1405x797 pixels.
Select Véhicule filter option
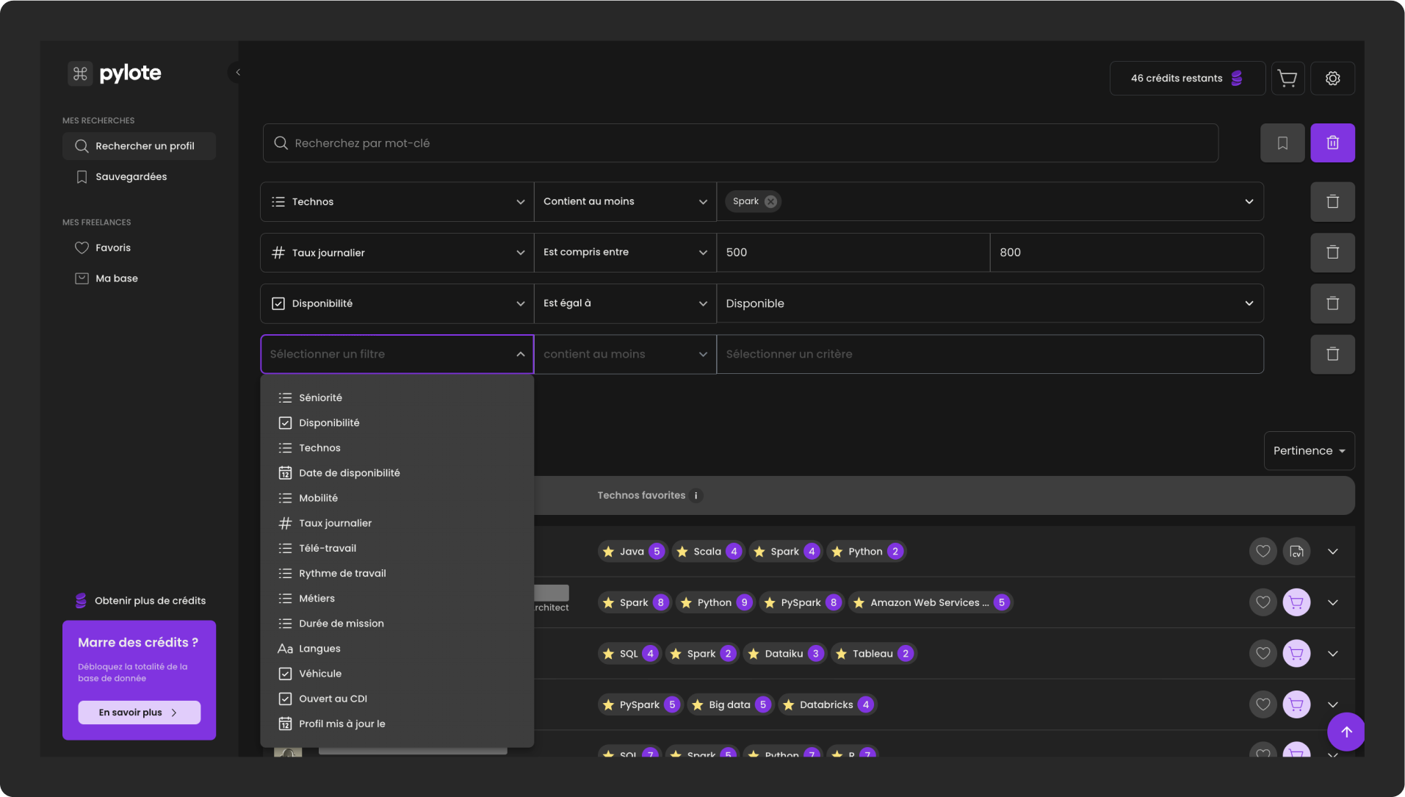tap(397, 674)
